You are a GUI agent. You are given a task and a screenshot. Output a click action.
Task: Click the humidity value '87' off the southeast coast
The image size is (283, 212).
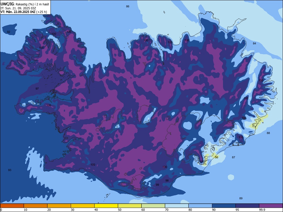tap(233, 157)
